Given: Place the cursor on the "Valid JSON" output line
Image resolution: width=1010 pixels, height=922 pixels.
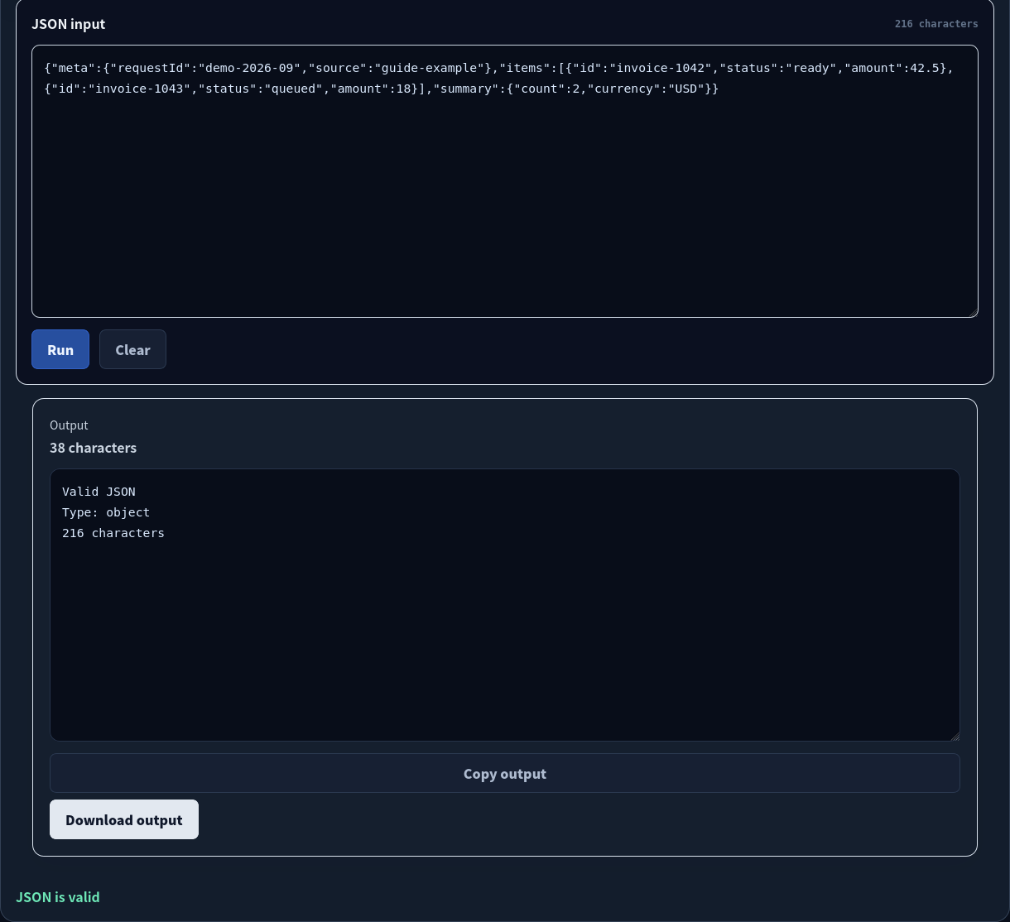Looking at the screenshot, I should pyautogui.click(x=99, y=492).
